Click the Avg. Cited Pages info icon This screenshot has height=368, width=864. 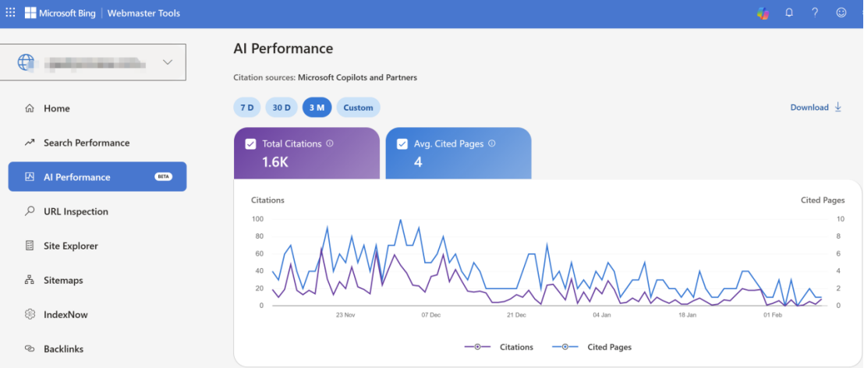pyautogui.click(x=492, y=143)
